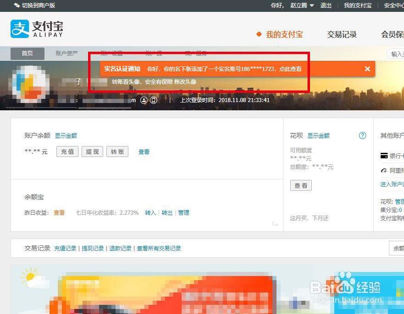The height and width of the screenshot is (314, 404).
Task: Click the bank card icon in 其他账户
Action: [x=384, y=156]
